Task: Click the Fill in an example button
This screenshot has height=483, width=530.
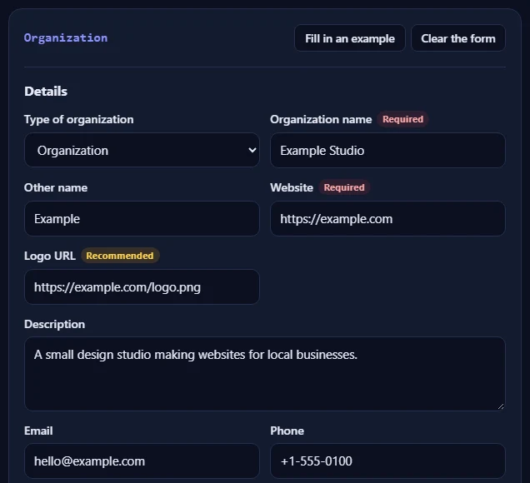Action: point(350,38)
